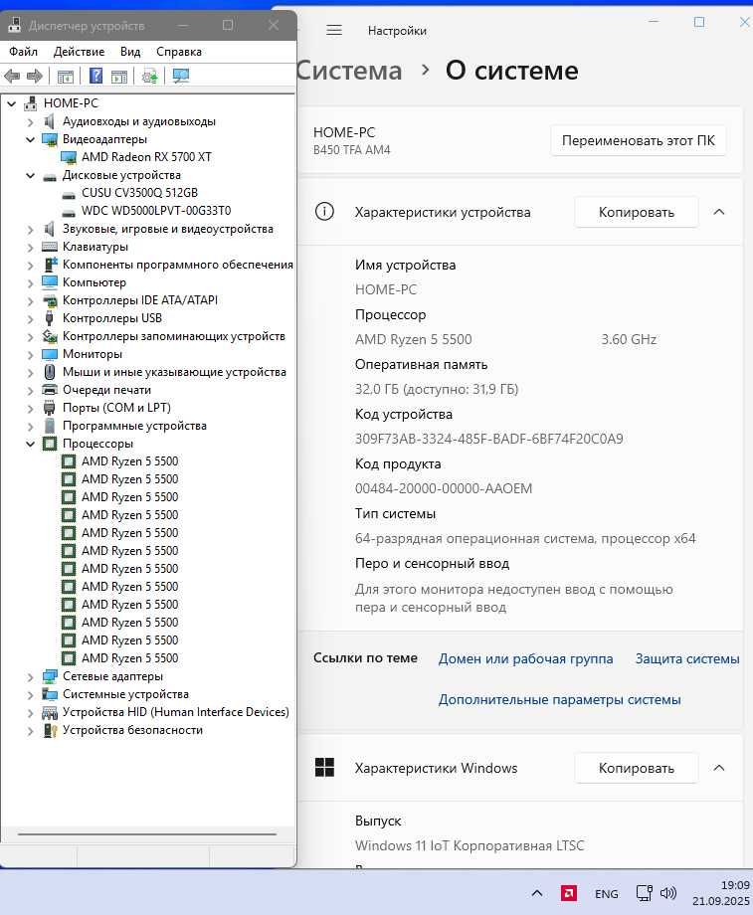Click the properties pane toolbar icon

point(119,76)
